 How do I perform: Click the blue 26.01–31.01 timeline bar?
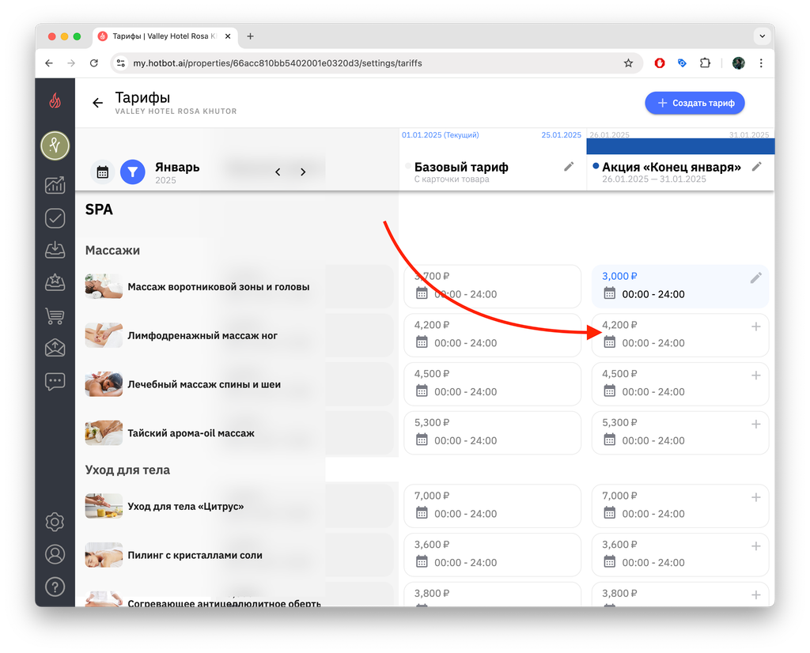point(680,146)
